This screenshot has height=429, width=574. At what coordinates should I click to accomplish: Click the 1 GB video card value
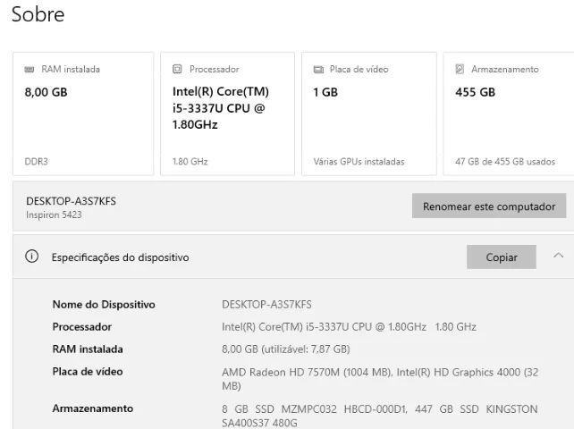tap(325, 92)
